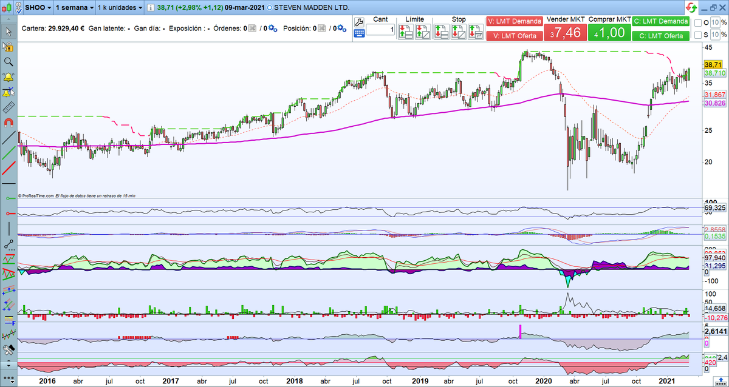Toggle the red magnet snap tool
Image resolution: width=729 pixels, height=387 pixels.
click(x=9, y=123)
